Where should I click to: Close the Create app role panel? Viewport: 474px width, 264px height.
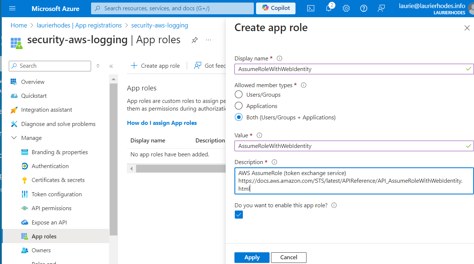[467, 28]
